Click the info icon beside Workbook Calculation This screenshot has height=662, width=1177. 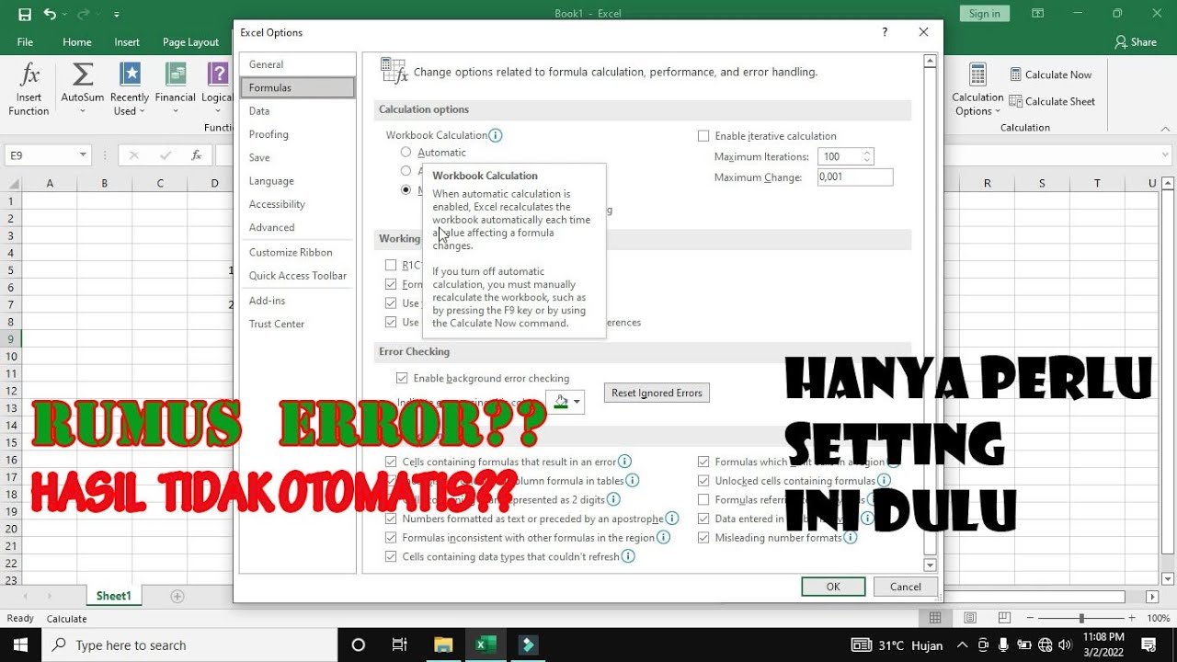496,135
